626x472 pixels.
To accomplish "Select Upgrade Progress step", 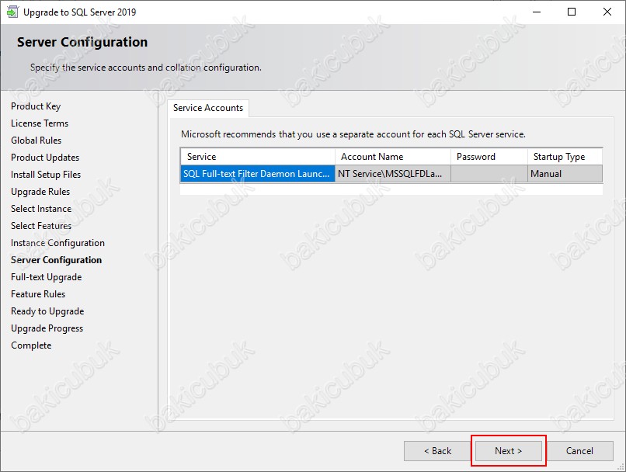I will (47, 328).
